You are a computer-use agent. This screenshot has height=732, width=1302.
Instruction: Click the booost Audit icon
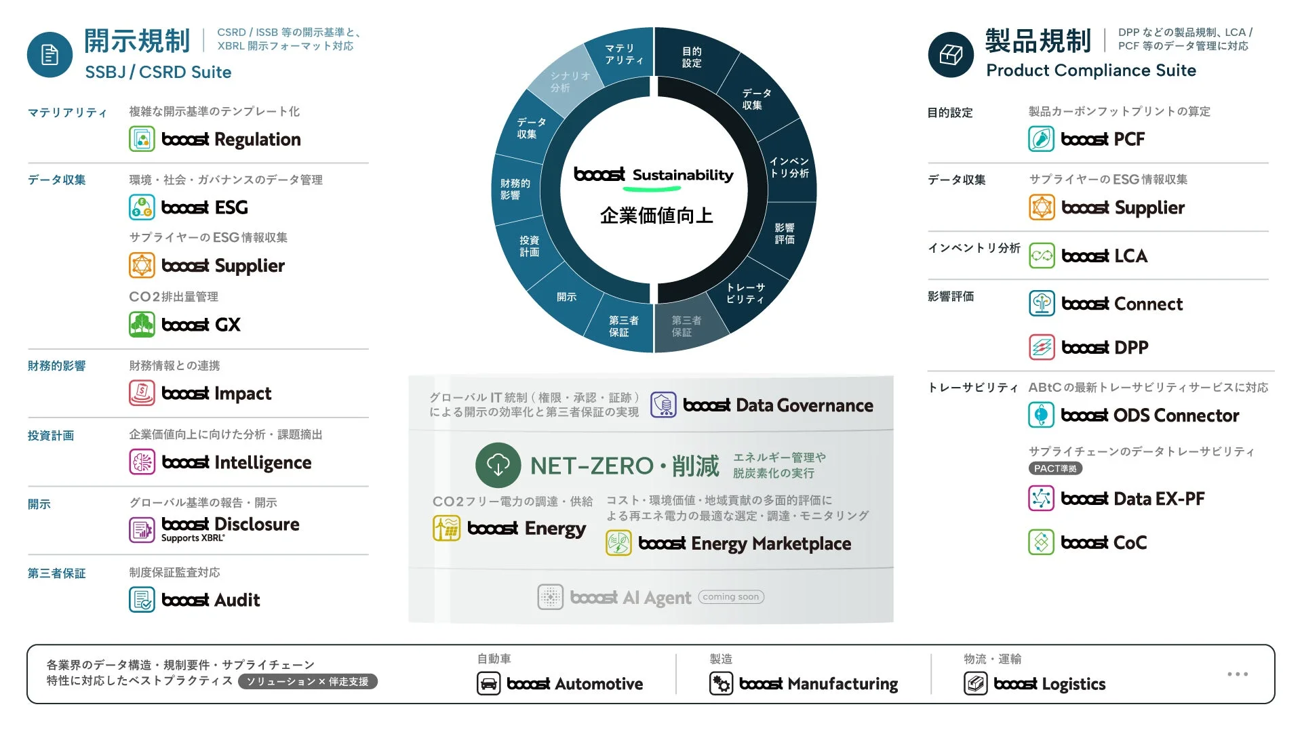pos(142,600)
